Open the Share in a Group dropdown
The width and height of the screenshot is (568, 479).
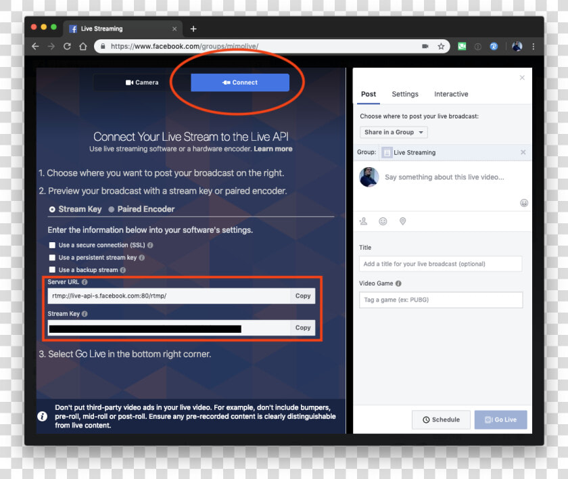pyautogui.click(x=394, y=132)
